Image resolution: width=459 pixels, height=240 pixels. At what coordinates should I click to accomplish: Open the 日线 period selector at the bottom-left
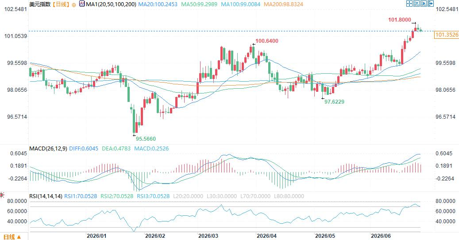[x=12, y=237]
